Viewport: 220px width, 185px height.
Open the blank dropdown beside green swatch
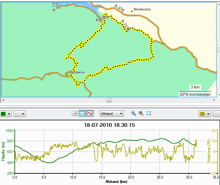pyautogui.click(x=20, y=114)
